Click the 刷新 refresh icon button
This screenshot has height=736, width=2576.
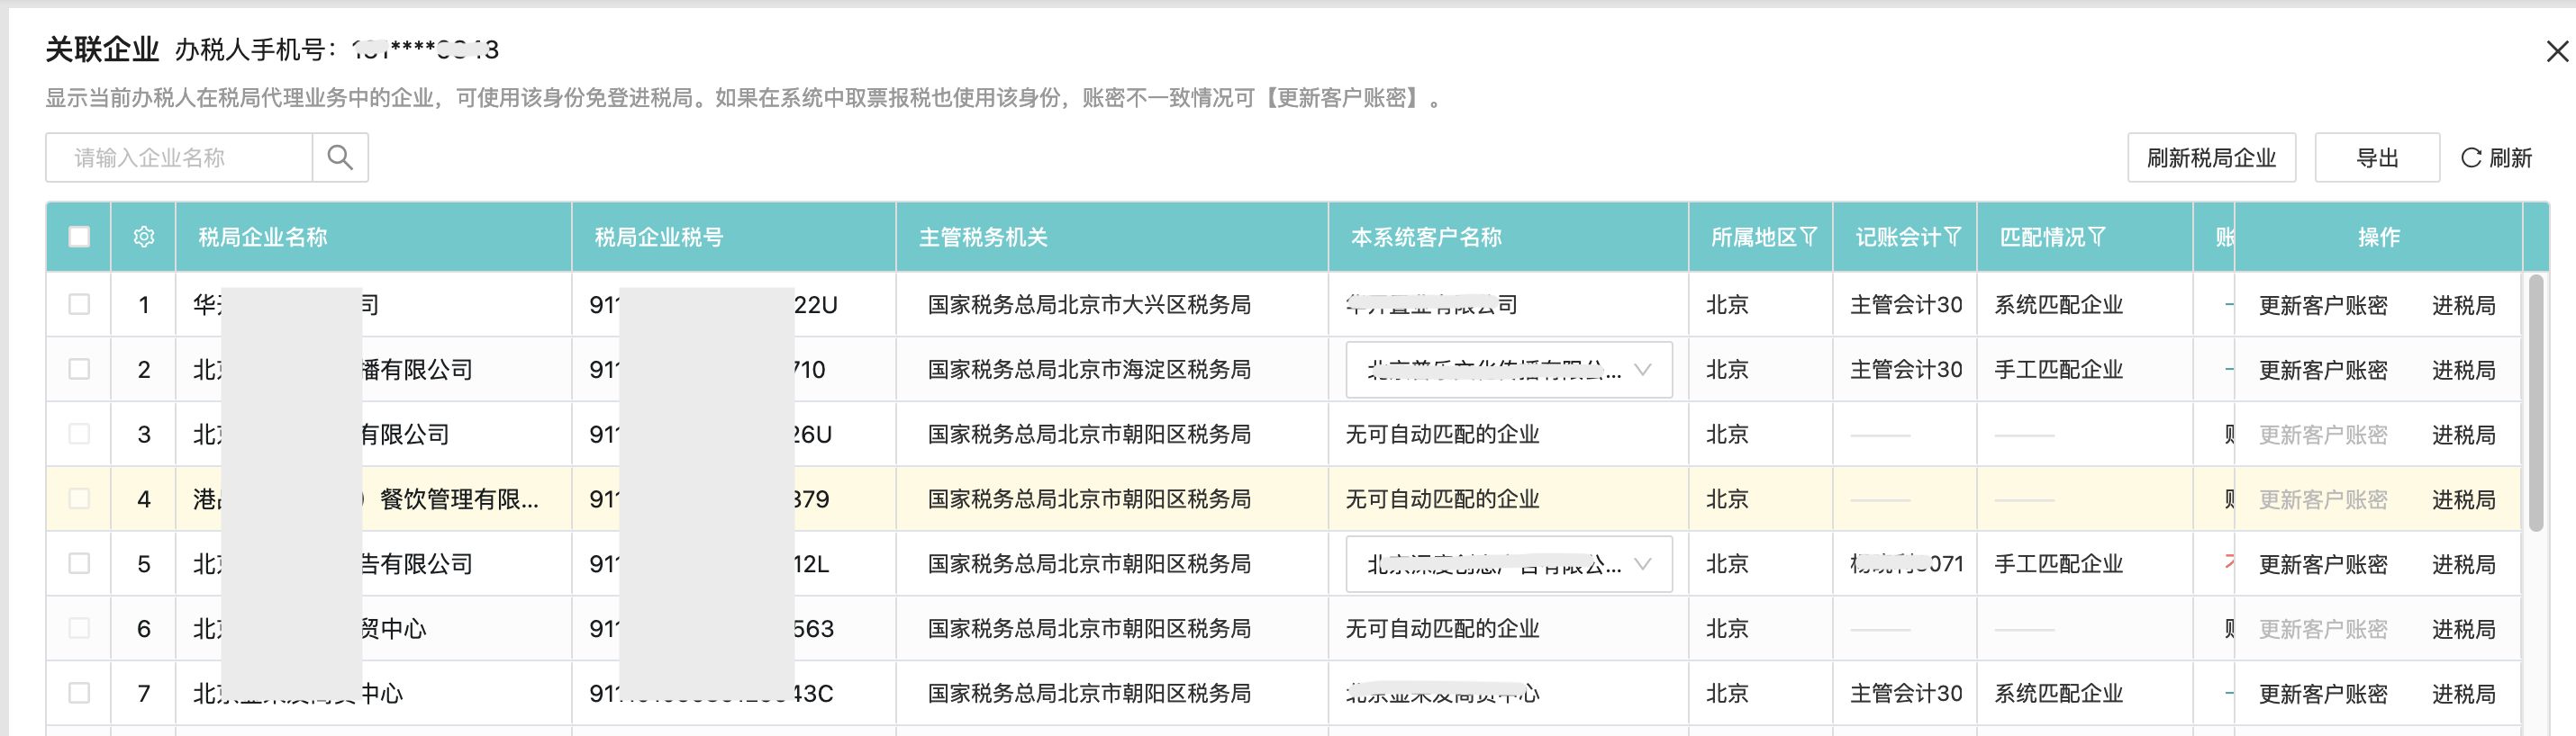[x=2496, y=157]
